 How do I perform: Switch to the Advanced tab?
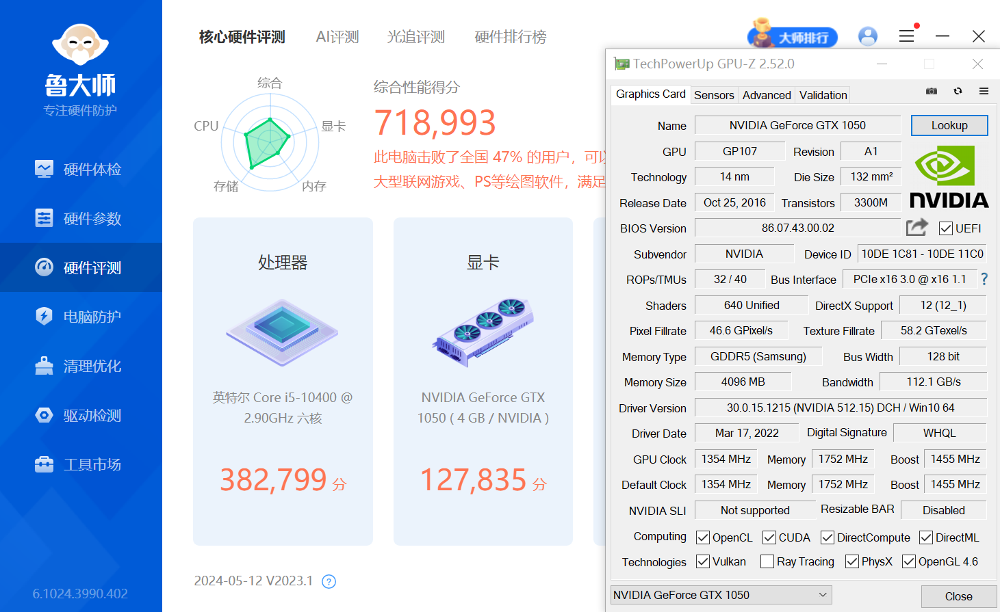(767, 95)
